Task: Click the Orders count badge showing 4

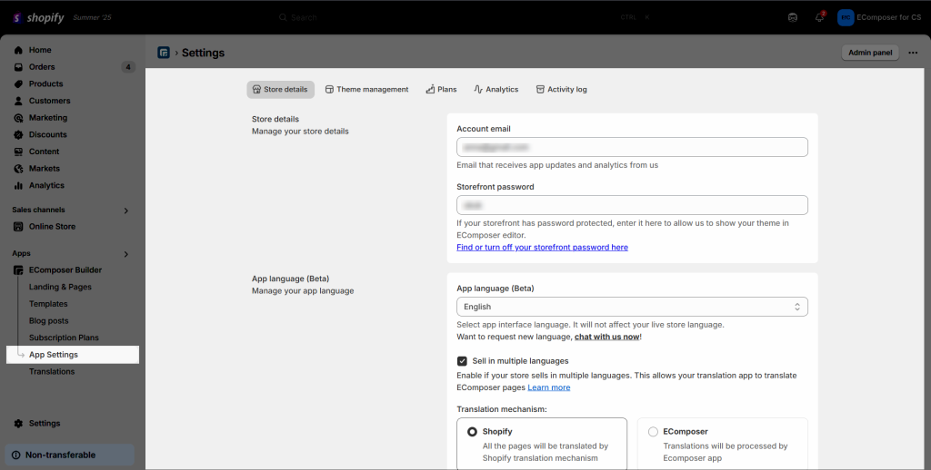Action: 127,67
